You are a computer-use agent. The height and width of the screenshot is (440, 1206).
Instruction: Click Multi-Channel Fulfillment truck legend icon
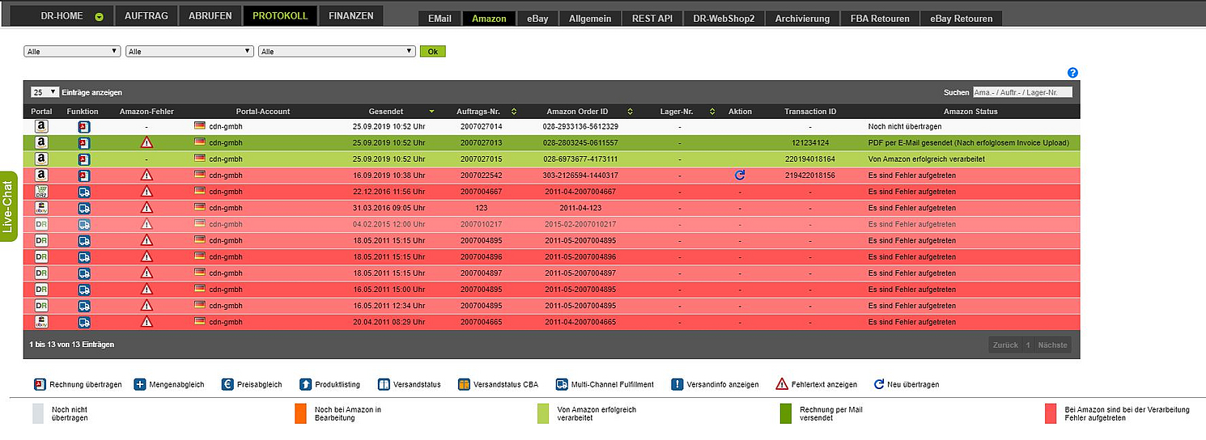pos(561,384)
